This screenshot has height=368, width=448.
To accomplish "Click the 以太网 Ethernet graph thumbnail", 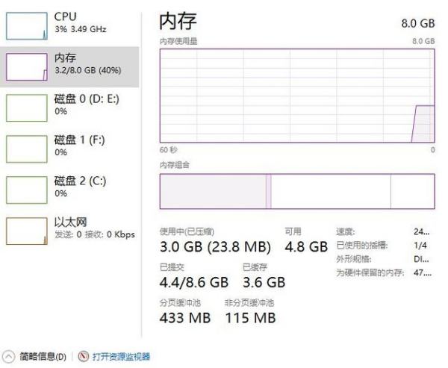I will (x=26, y=231).
